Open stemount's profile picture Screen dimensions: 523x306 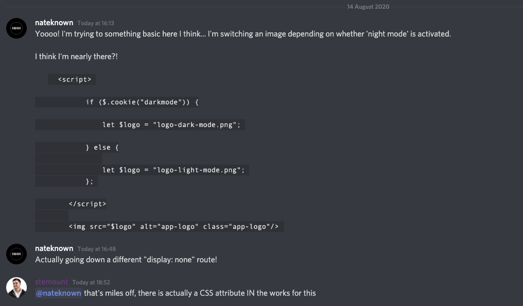tap(16, 287)
